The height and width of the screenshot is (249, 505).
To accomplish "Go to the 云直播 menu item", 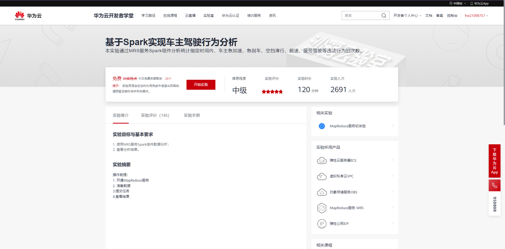I will 190,15.
